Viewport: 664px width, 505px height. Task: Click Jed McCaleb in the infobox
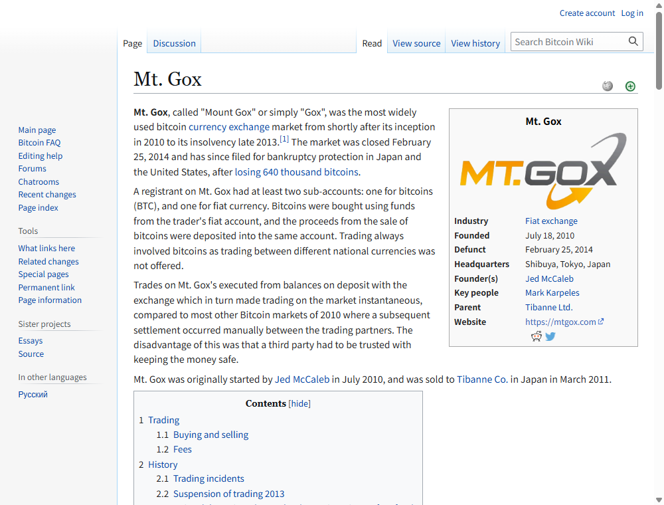pos(549,279)
